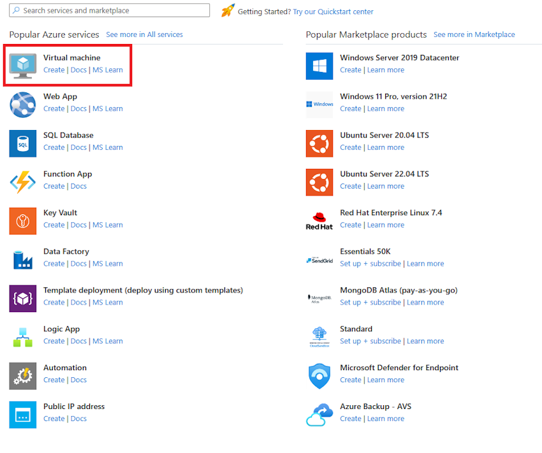Open the Web App globe icon

pyautogui.click(x=23, y=104)
